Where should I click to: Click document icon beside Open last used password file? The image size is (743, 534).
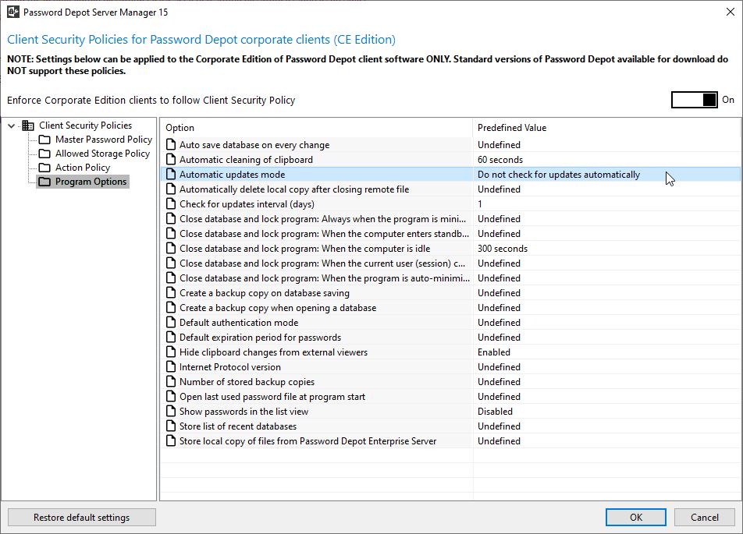(171, 397)
